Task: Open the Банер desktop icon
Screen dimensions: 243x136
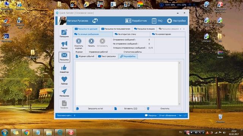Action: [220, 54]
